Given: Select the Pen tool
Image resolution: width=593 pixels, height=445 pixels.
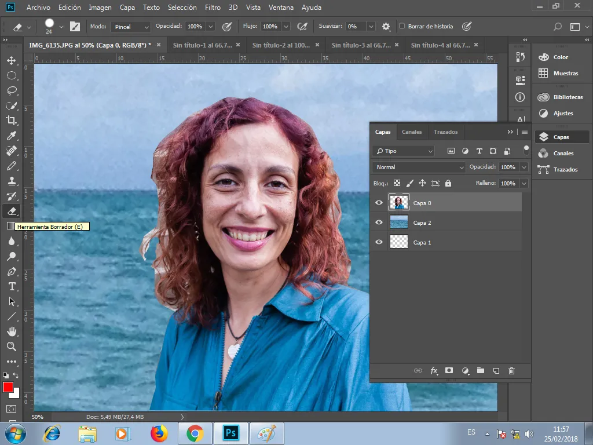Looking at the screenshot, I should (x=12, y=272).
